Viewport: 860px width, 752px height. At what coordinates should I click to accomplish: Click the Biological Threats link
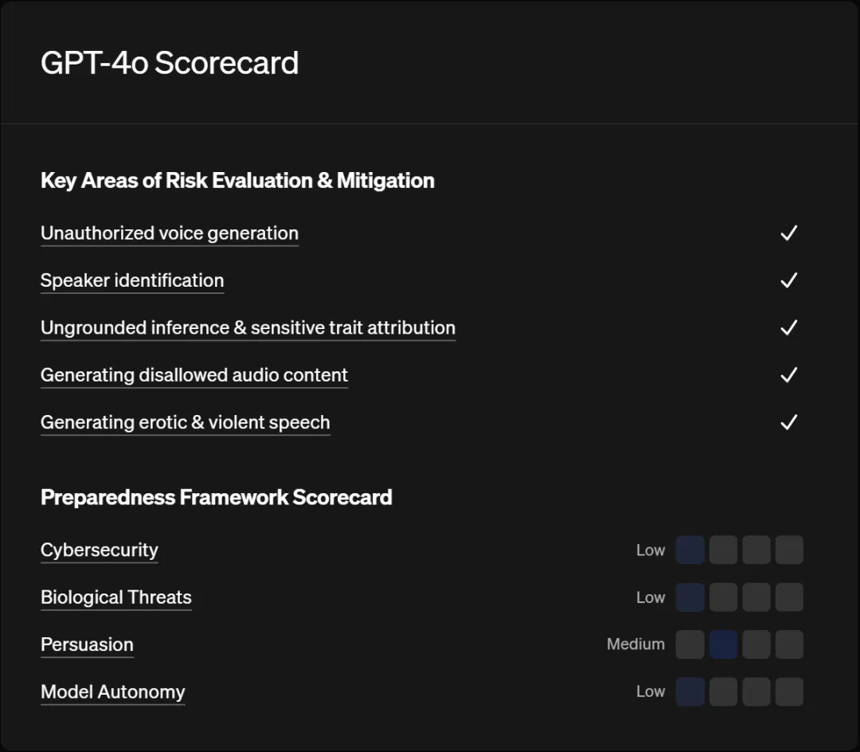tap(116, 597)
